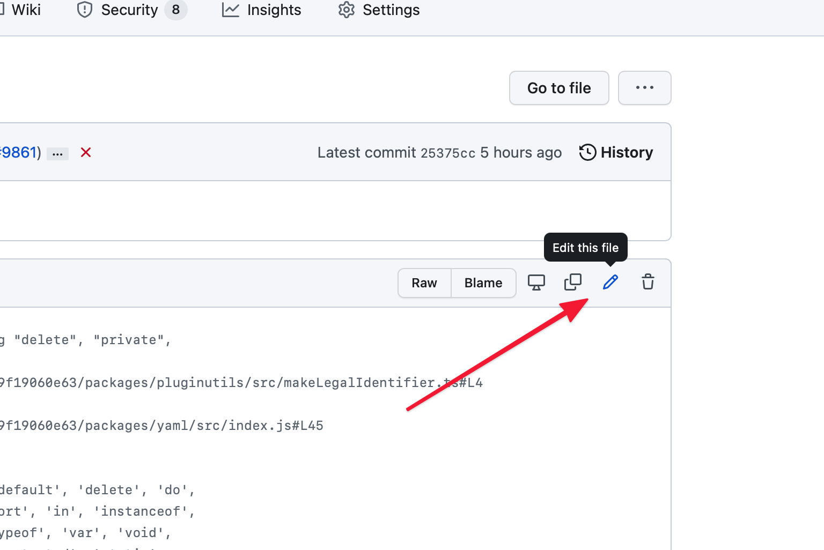The width and height of the screenshot is (824, 550).
Task: Copy raw contents with the copy icon
Action: coord(573,282)
